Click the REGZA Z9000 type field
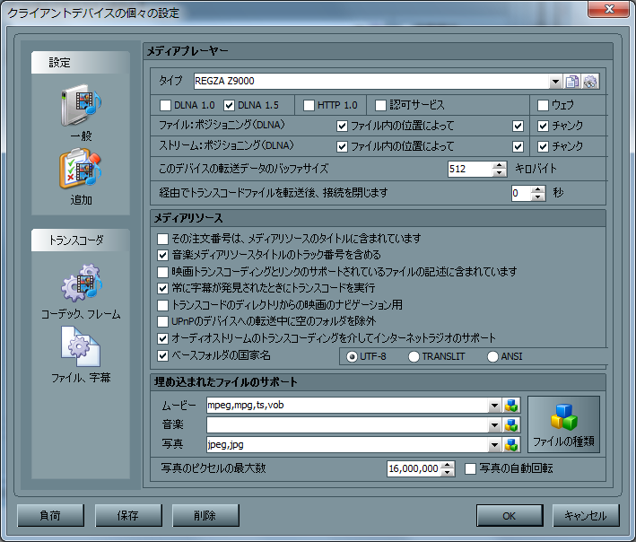636x542 pixels. pyautogui.click(x=371, y=82)
